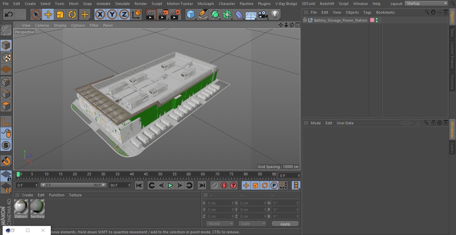Screen dimensions: 456x235
Task: Activate the Rotate tool
Action: (x=72, y=15)
